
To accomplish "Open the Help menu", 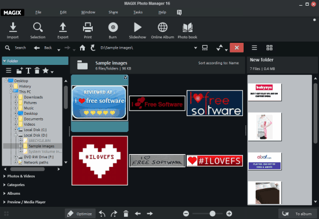I will (x=162, y=12).
